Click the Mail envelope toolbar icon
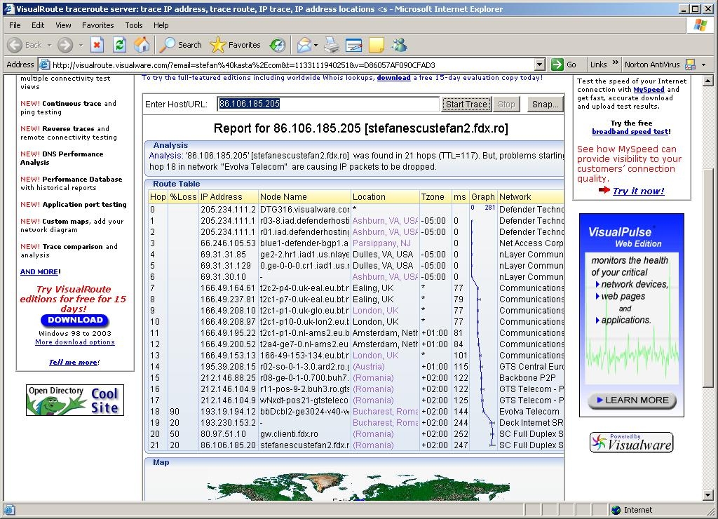The width and height of the screenshot is (718, 519). point(304,45)
